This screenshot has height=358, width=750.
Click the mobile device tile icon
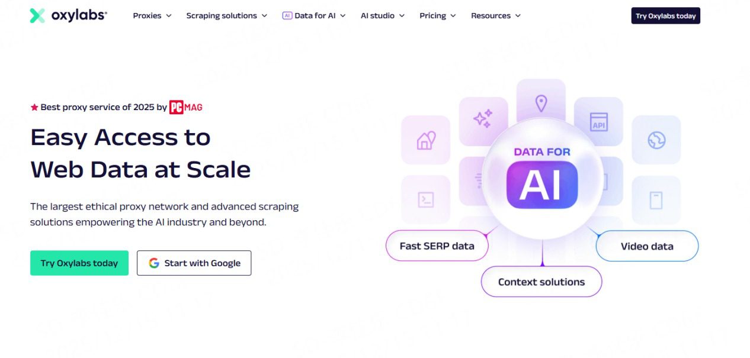tap(656, 201)
